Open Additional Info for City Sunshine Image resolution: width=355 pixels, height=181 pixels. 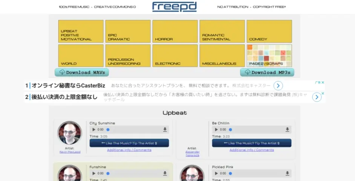click(x=129, y=150)
